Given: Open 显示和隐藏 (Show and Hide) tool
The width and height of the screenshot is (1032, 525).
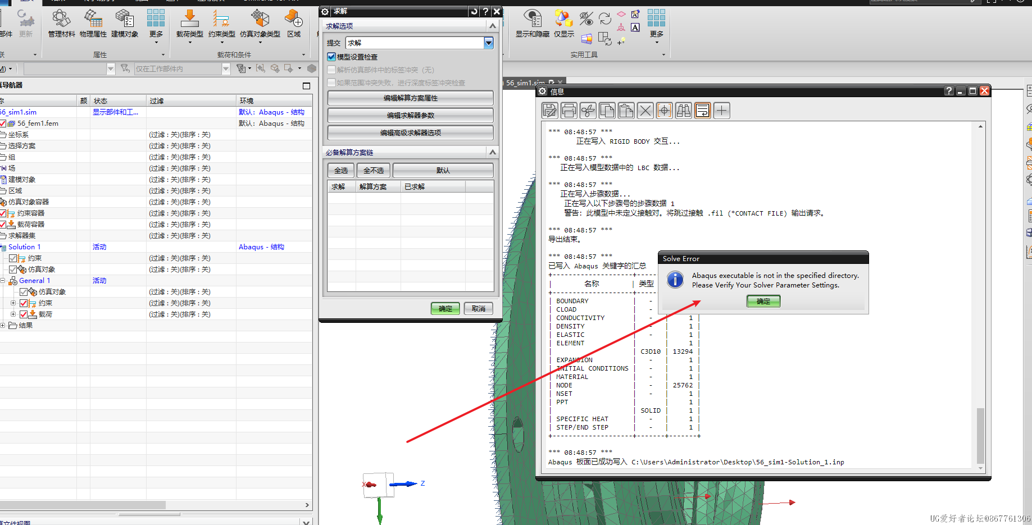Looking at the screenshot, I should (x=532, y=24).
